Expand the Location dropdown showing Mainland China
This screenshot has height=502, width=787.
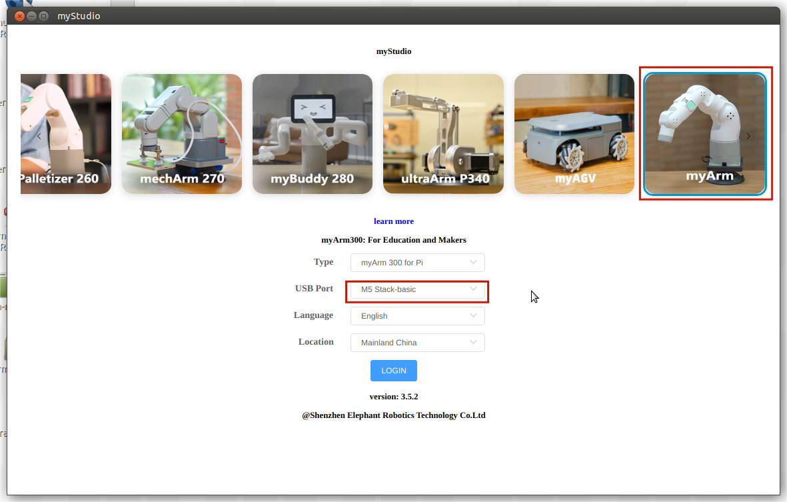(x=418, y=343)
